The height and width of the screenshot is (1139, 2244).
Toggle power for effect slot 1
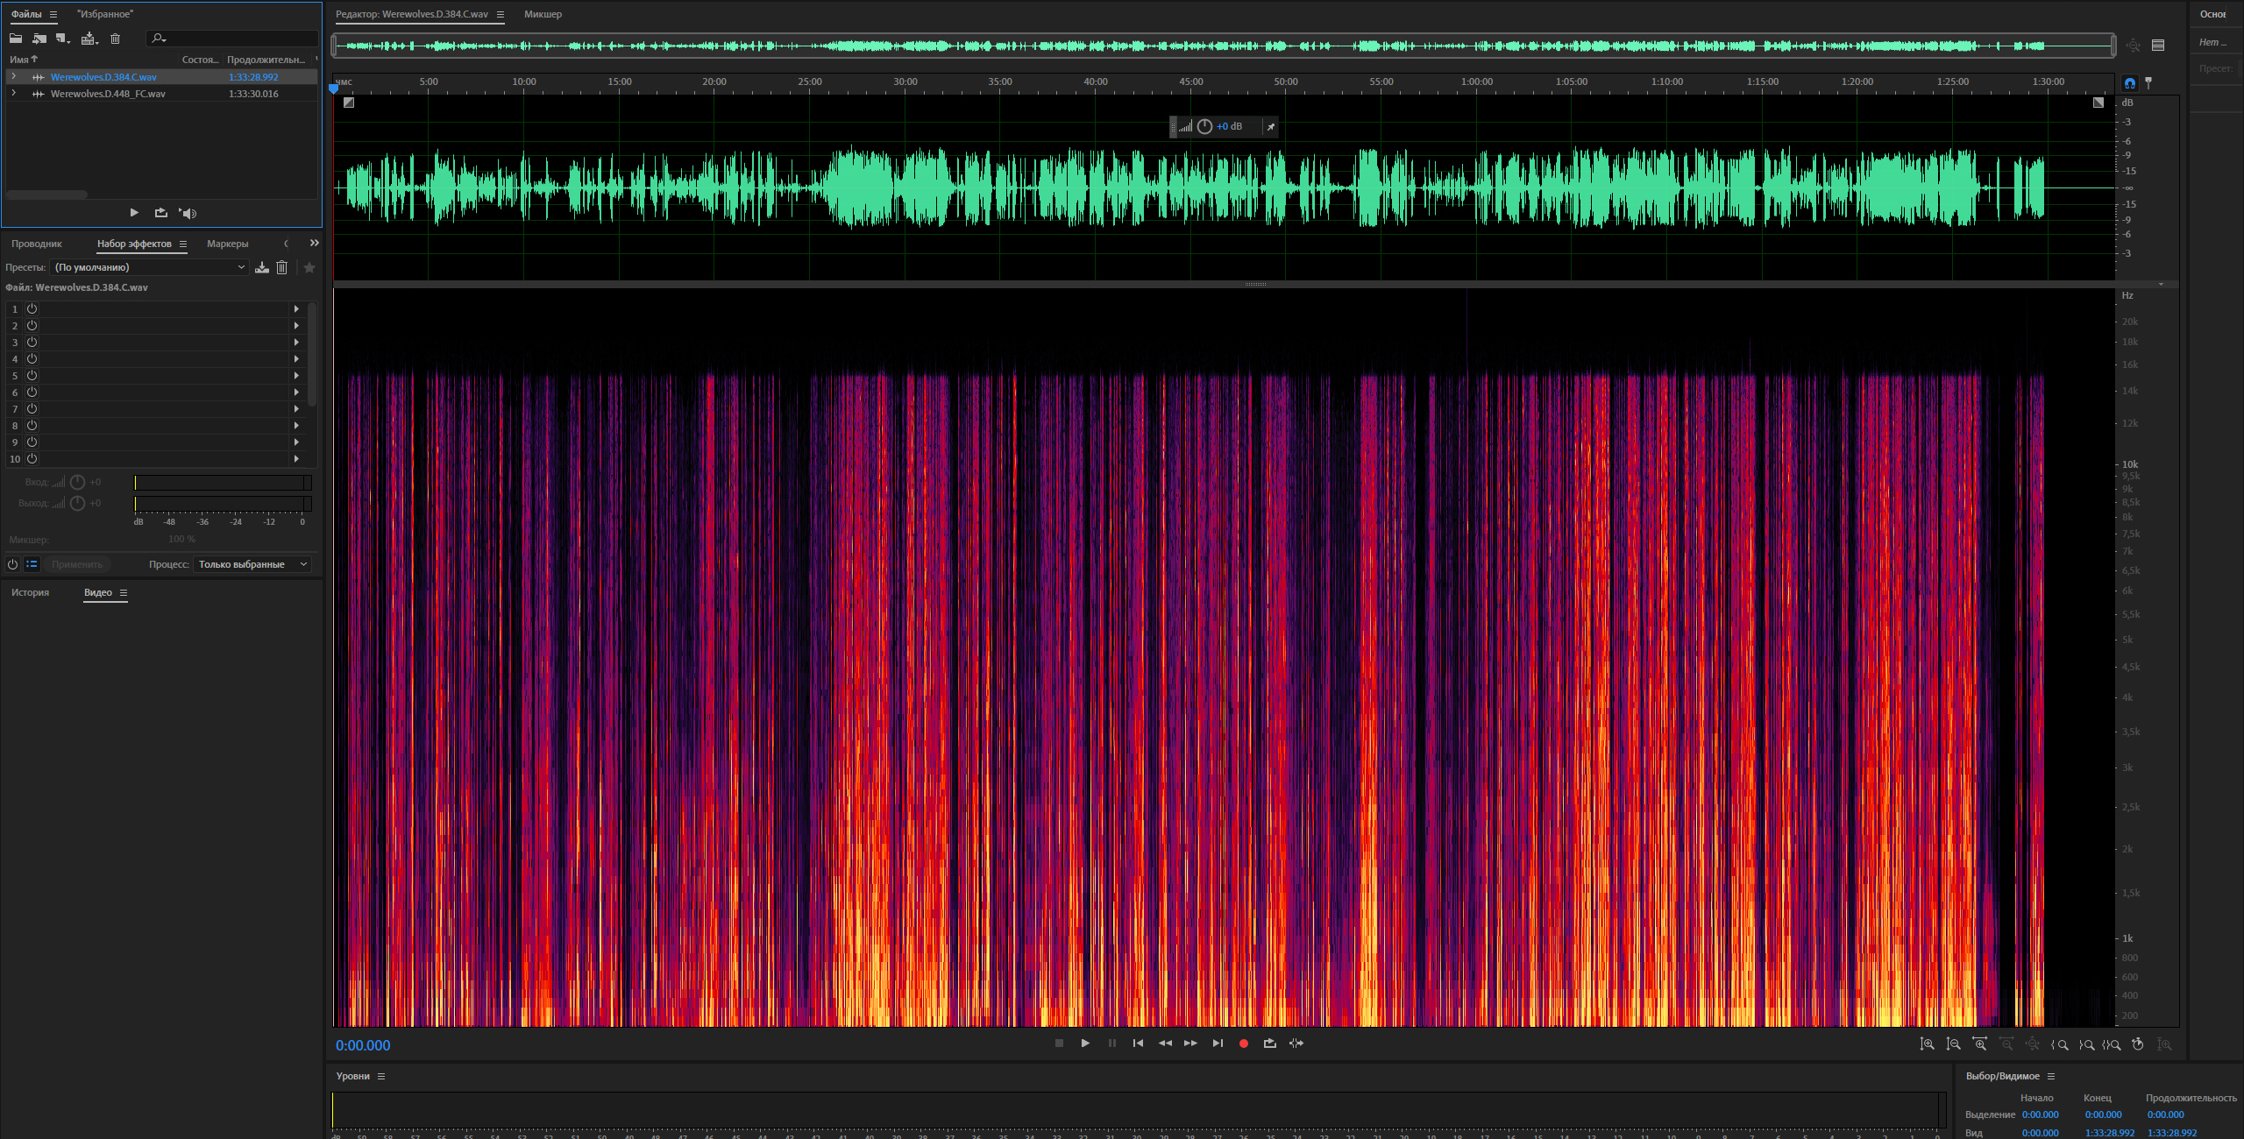coord(32,308)
